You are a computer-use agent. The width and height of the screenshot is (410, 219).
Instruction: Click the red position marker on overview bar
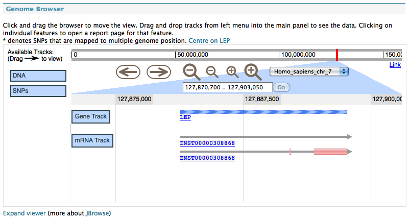[x=337, y=55]
